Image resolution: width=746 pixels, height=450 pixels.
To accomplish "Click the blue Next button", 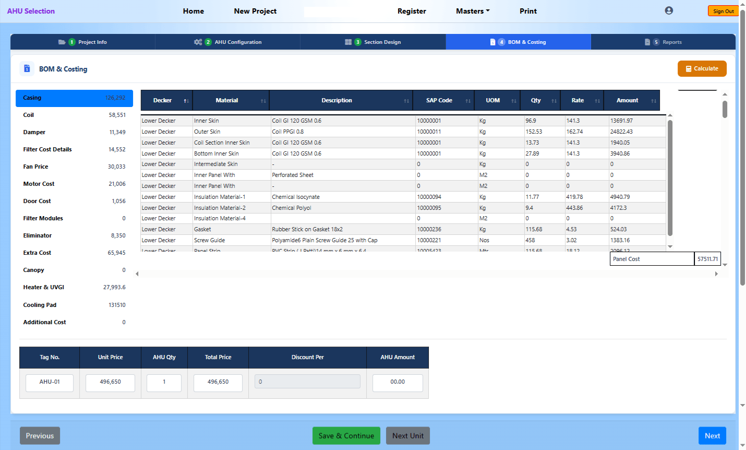I will 712,436.
